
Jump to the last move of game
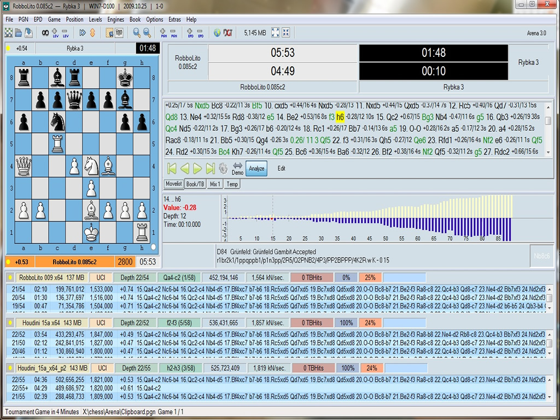pos(211,168)
